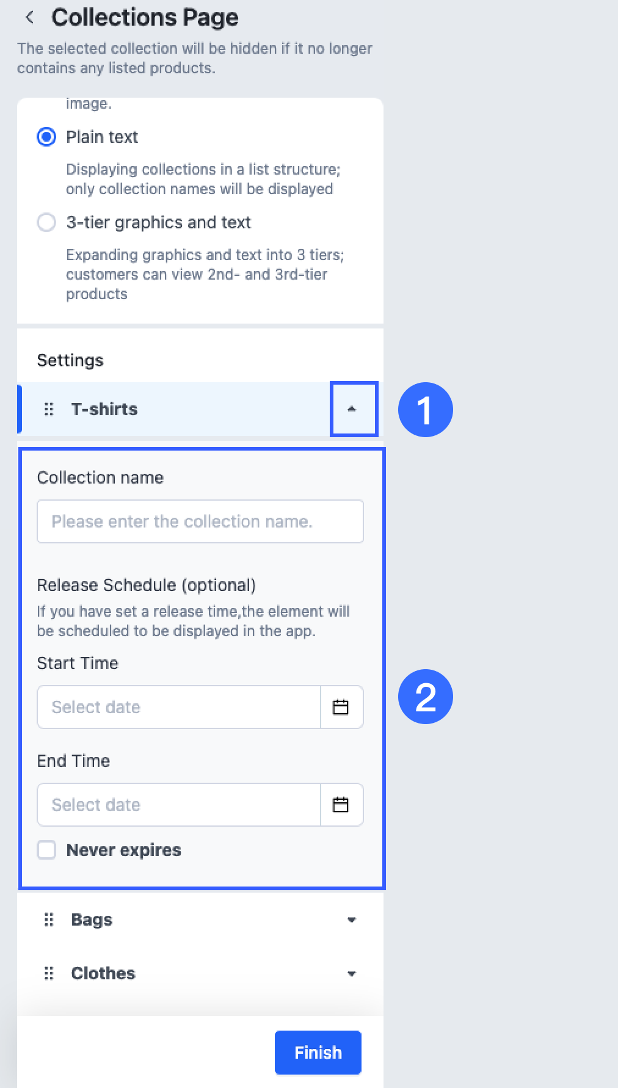Go back using the arrow beside Collections Page
Image resolution: width=618 pixels, height=1088 pixels.
[29, 18]
